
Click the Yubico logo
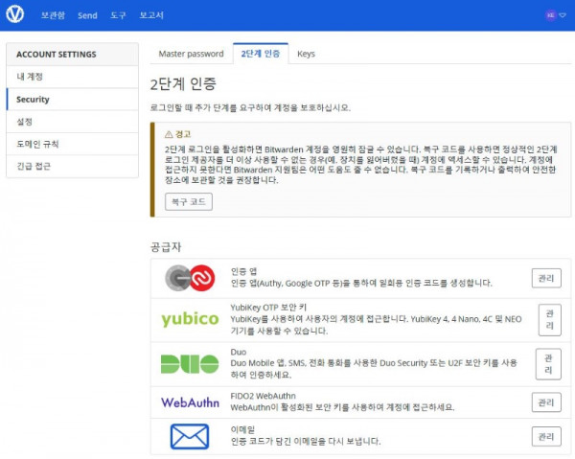[189, 318]
